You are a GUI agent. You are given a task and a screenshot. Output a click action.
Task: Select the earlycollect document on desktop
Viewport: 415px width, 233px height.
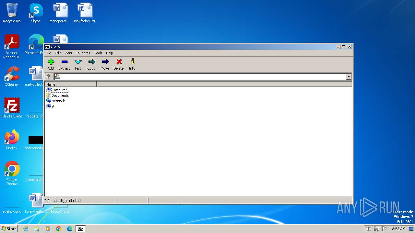click(34, 77)
